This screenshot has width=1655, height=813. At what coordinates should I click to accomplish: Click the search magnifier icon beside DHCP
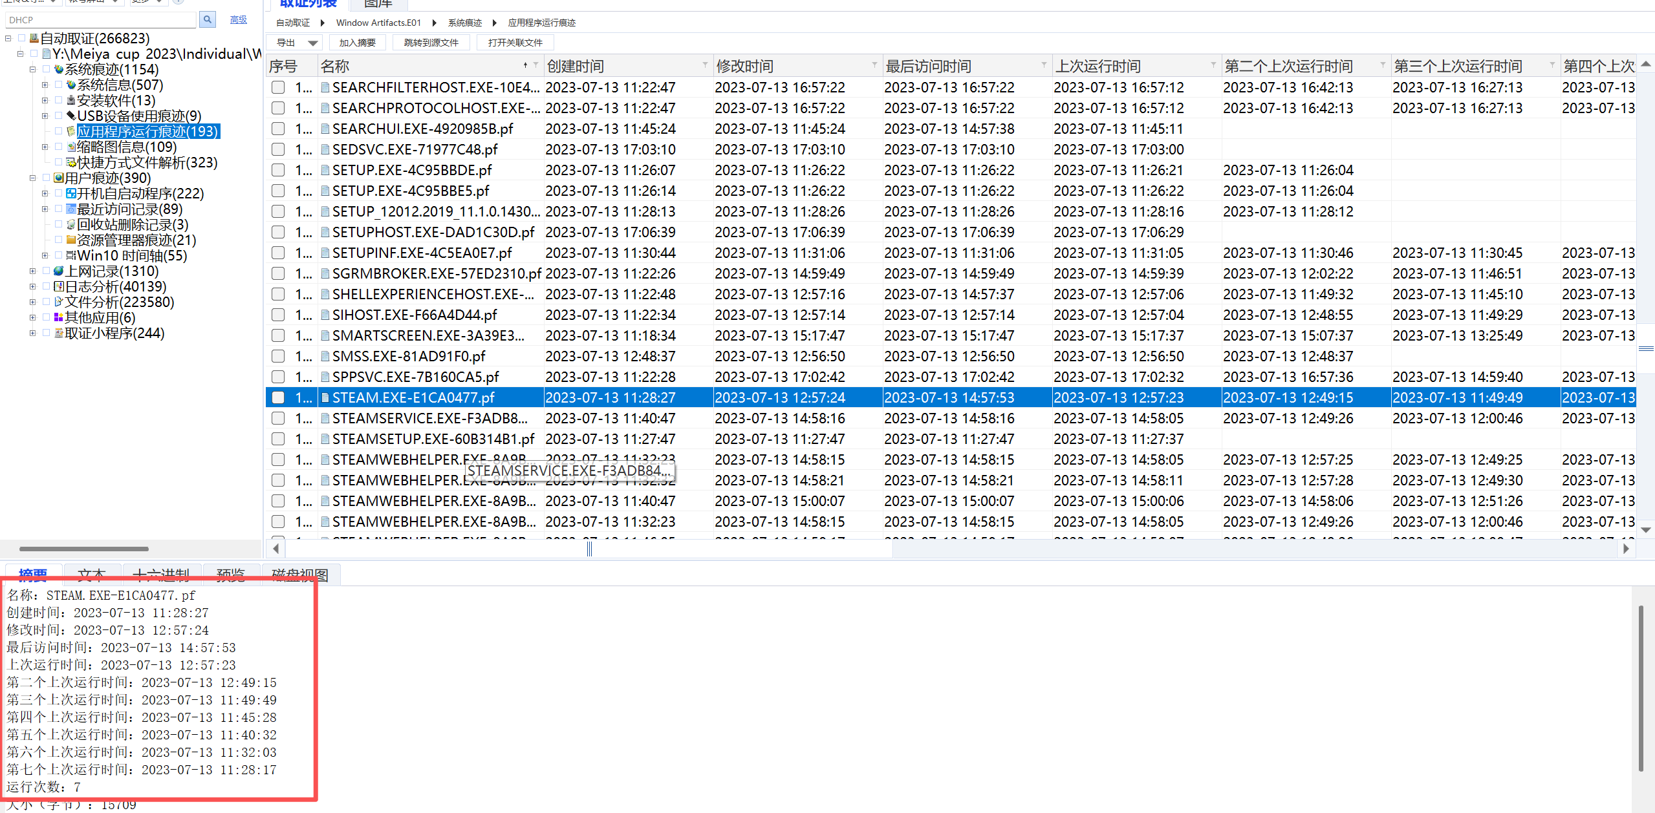207,19
